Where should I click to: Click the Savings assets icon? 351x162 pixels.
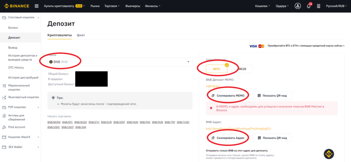4,116
